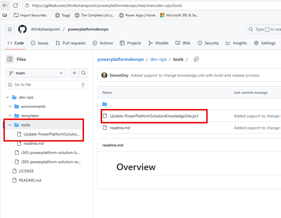Open the Actions tab
The width and height of the screenshot is (281, 218).
pos(103,43)
